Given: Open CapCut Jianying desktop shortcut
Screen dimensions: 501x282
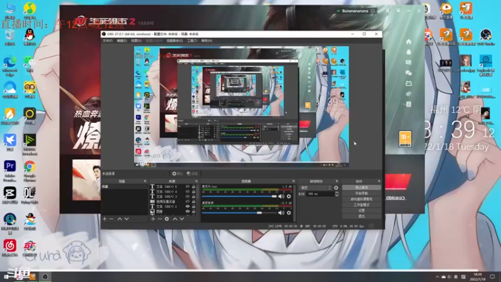Looking at the screenshot, I should coord(10,196).
